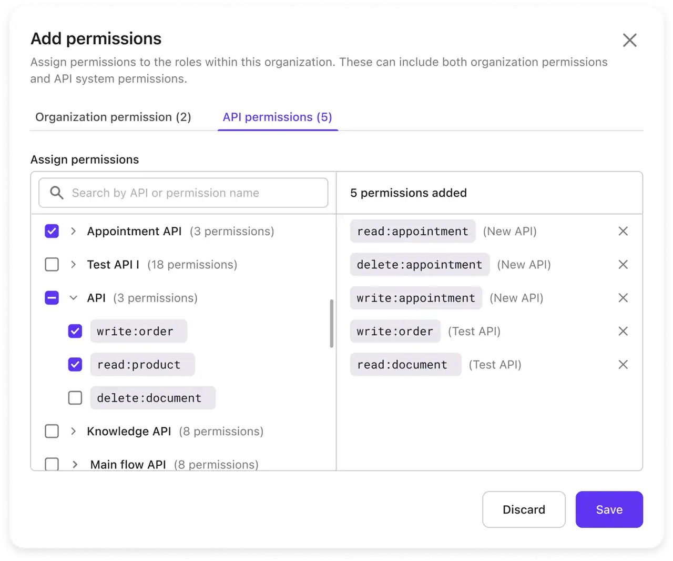
Task: Expand the Test API I permissions list
Action: [74, 265]
